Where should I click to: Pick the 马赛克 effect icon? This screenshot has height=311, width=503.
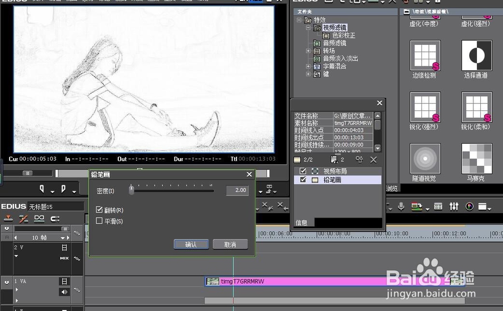pos(477,159)
